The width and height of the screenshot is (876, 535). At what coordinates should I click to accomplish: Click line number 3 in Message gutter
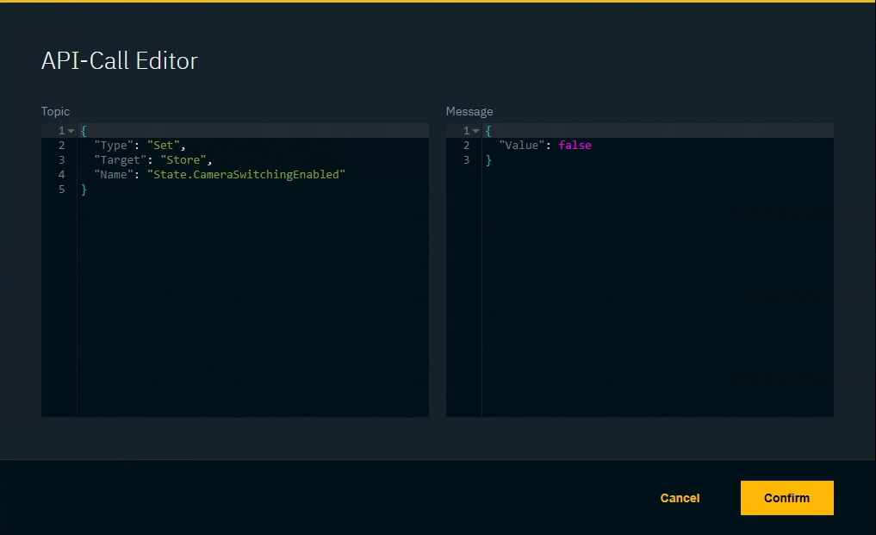coord(466,160)
